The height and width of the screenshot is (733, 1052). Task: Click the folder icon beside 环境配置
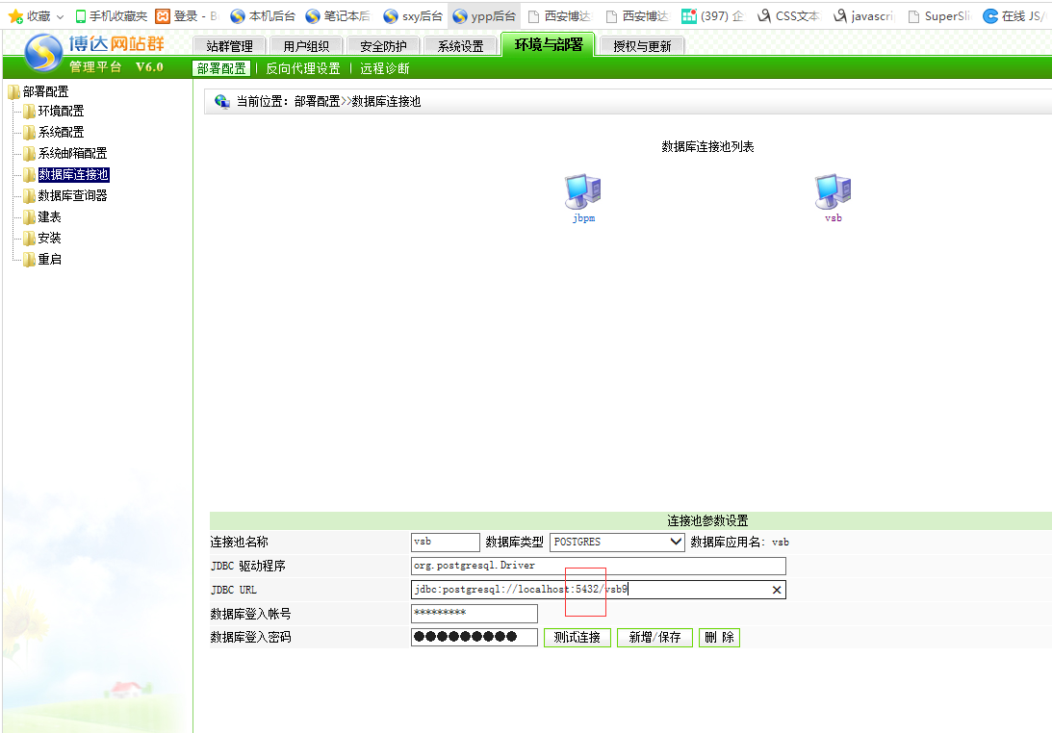point(29,112)
